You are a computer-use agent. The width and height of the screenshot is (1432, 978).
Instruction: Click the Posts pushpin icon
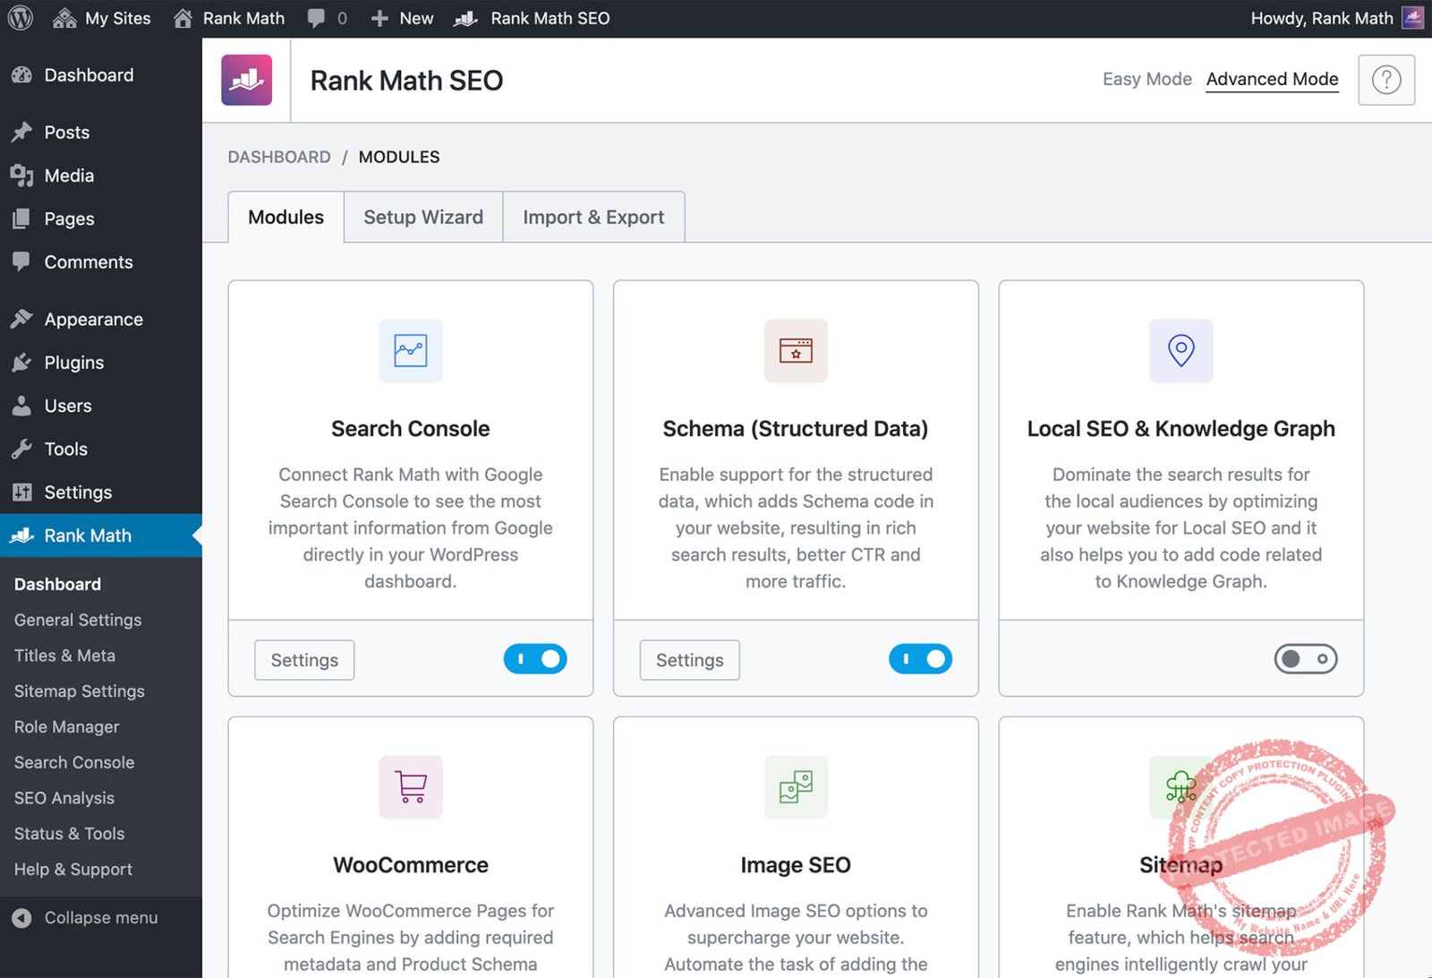21,133
